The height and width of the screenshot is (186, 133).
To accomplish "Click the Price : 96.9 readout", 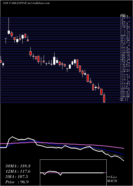I will coord(17,182).
